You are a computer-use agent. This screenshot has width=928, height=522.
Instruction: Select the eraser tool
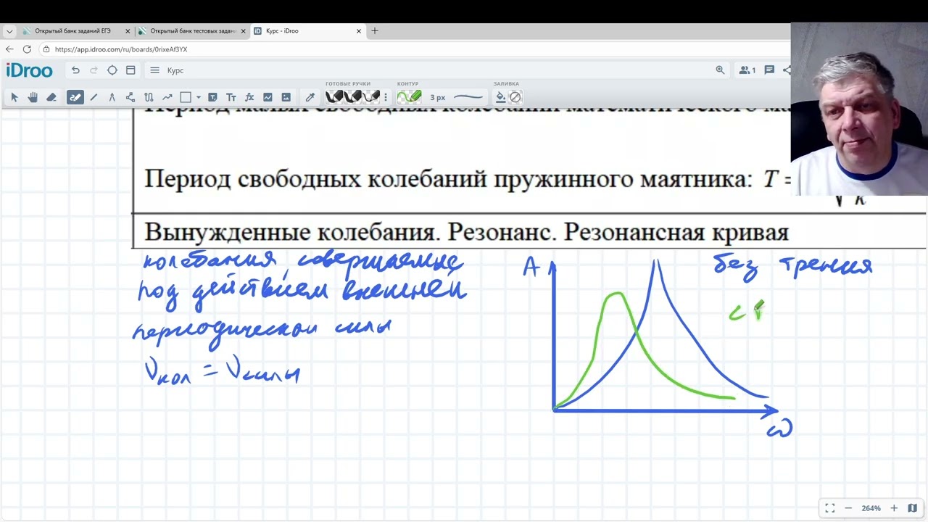coord(51,97)
